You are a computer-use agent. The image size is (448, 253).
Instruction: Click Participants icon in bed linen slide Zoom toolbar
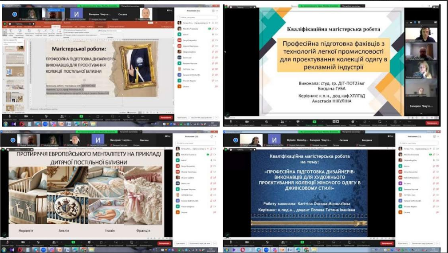pos(62,116)
